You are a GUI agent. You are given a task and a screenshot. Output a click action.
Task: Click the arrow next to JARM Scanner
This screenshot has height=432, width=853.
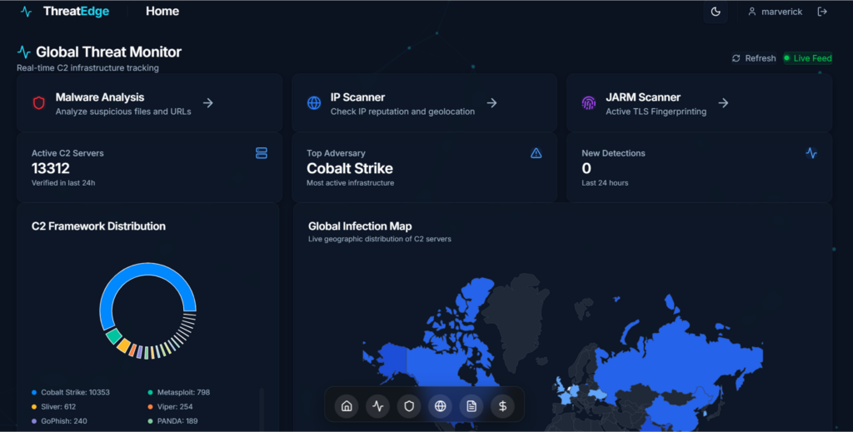(x=723, y=102)
